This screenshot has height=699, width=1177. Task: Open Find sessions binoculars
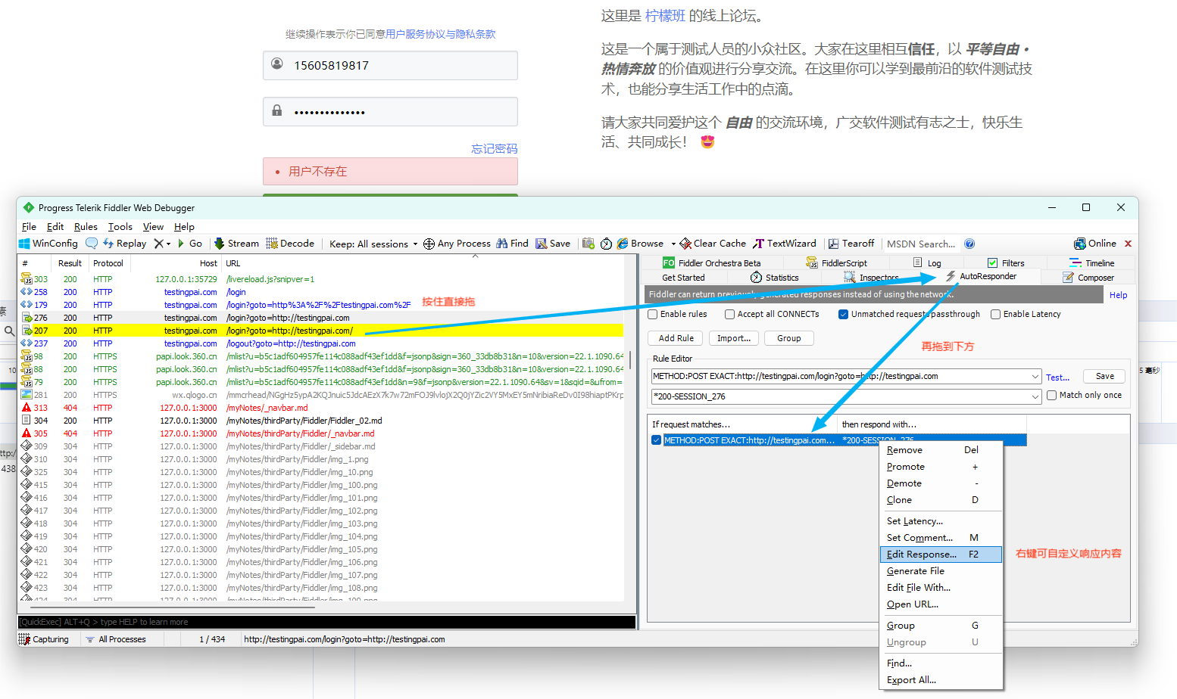501,244
